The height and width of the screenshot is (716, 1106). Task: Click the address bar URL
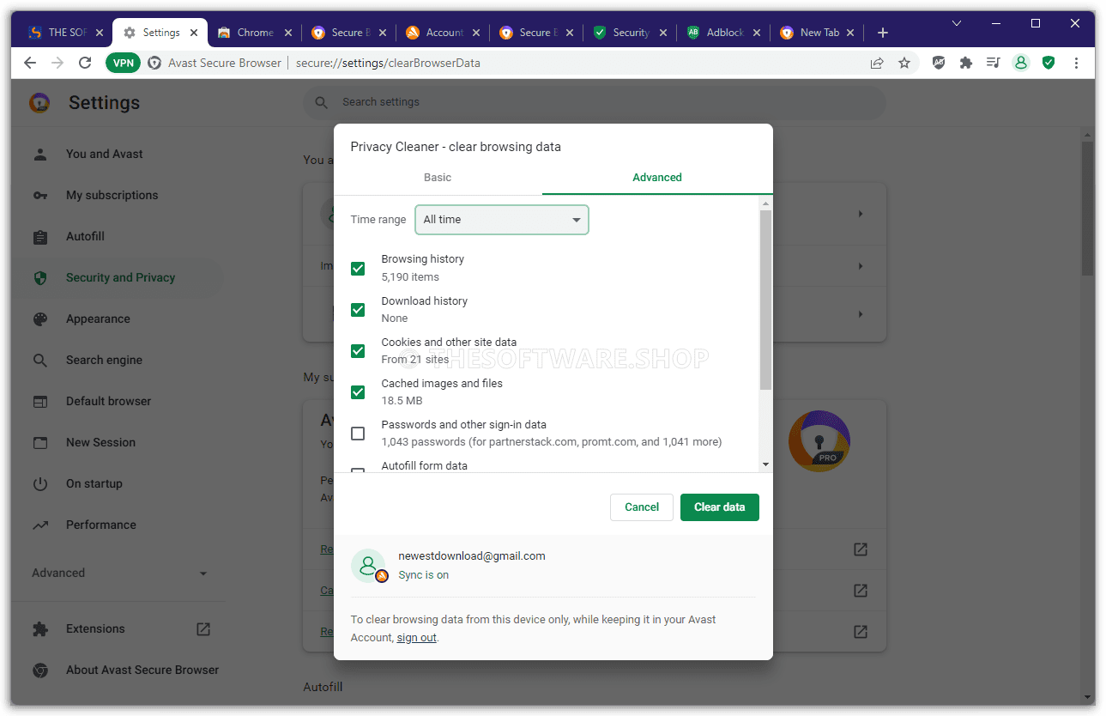click(388, 63)
